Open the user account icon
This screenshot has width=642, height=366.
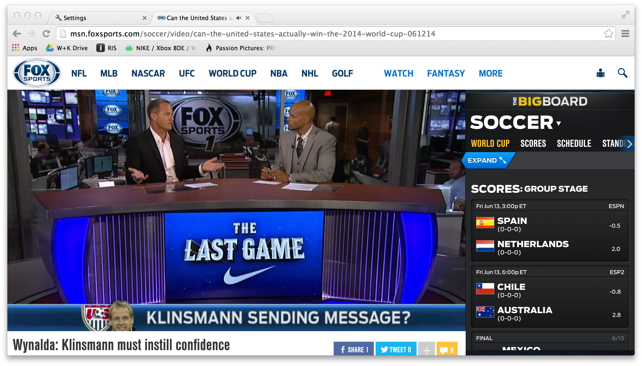tap(600, 73)
